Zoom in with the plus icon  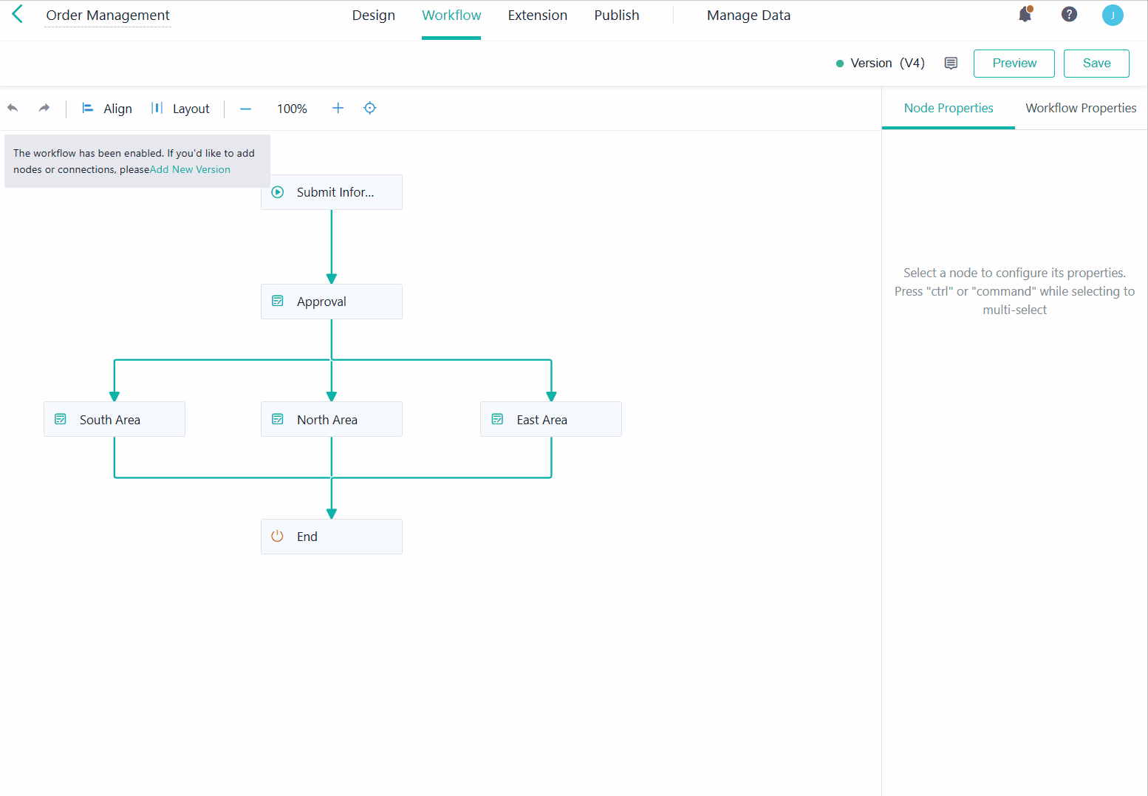pyautogui.click(x=338, y=108)
